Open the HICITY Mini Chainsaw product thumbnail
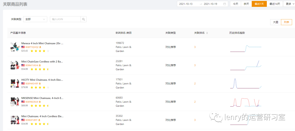Screen dimensions: 295x131 pyautogui.click(x=15, y=83)
